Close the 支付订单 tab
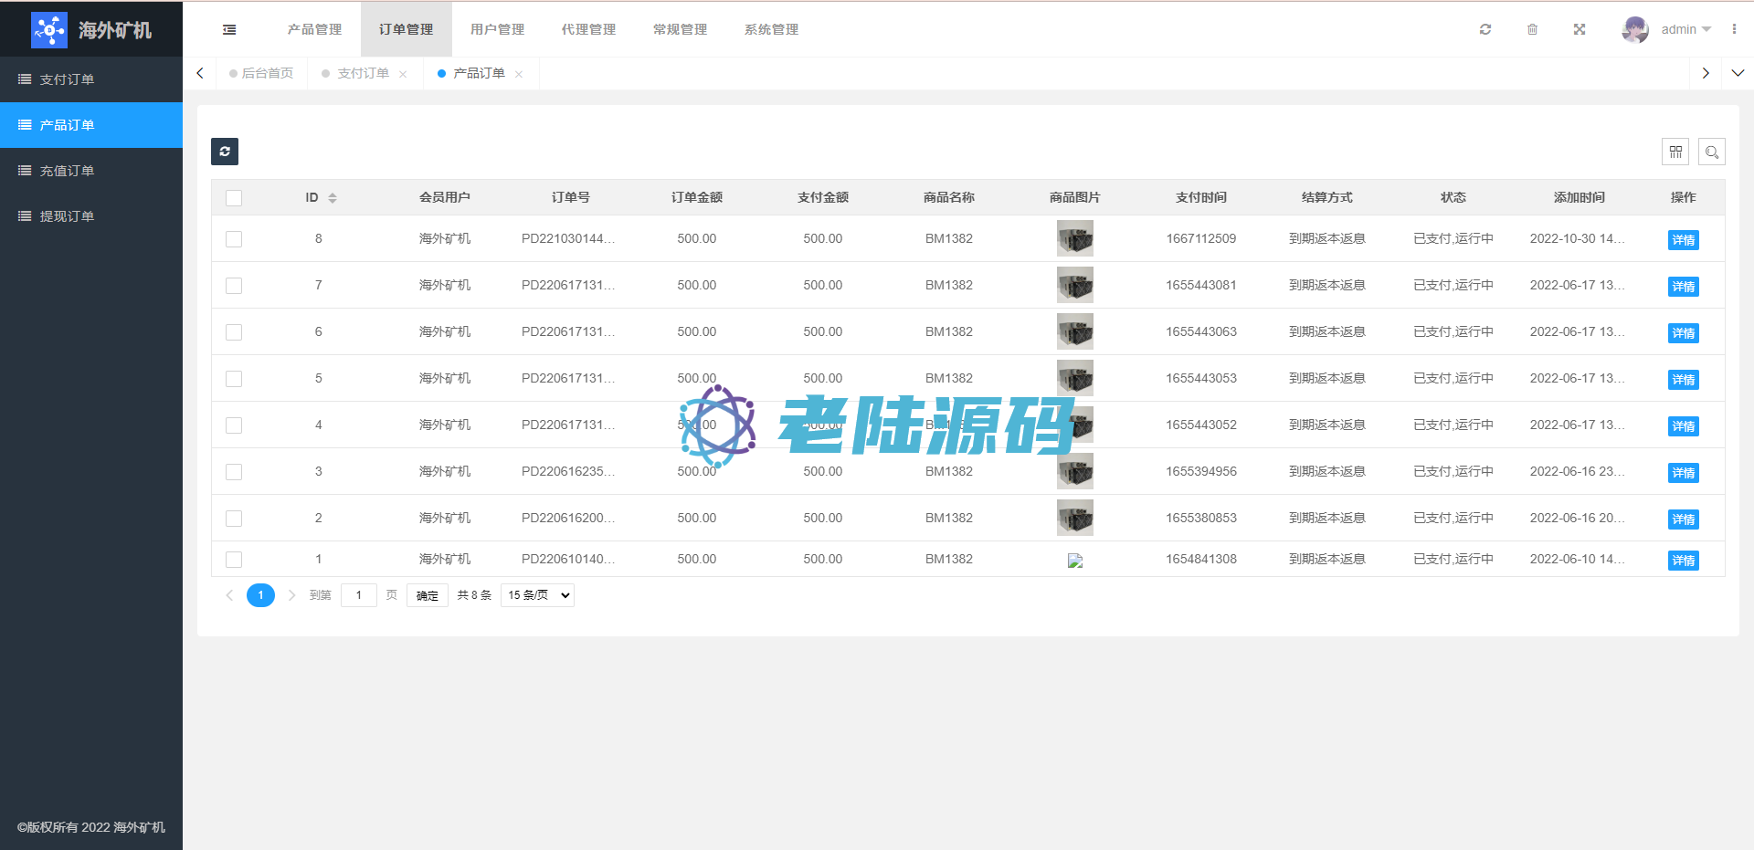The width and height of the screenshot is (1754, 850). (x=403, y=74)
